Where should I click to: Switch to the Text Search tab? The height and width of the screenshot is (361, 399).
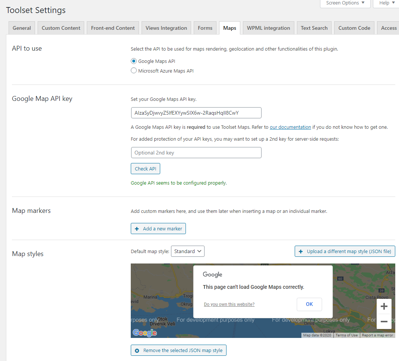[x=314, y=28]
